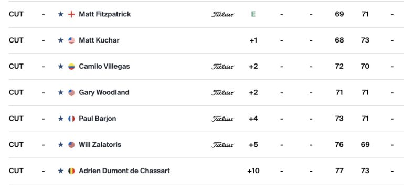Open Gary Woodland's player profile
404x191 pixels.
104,92
